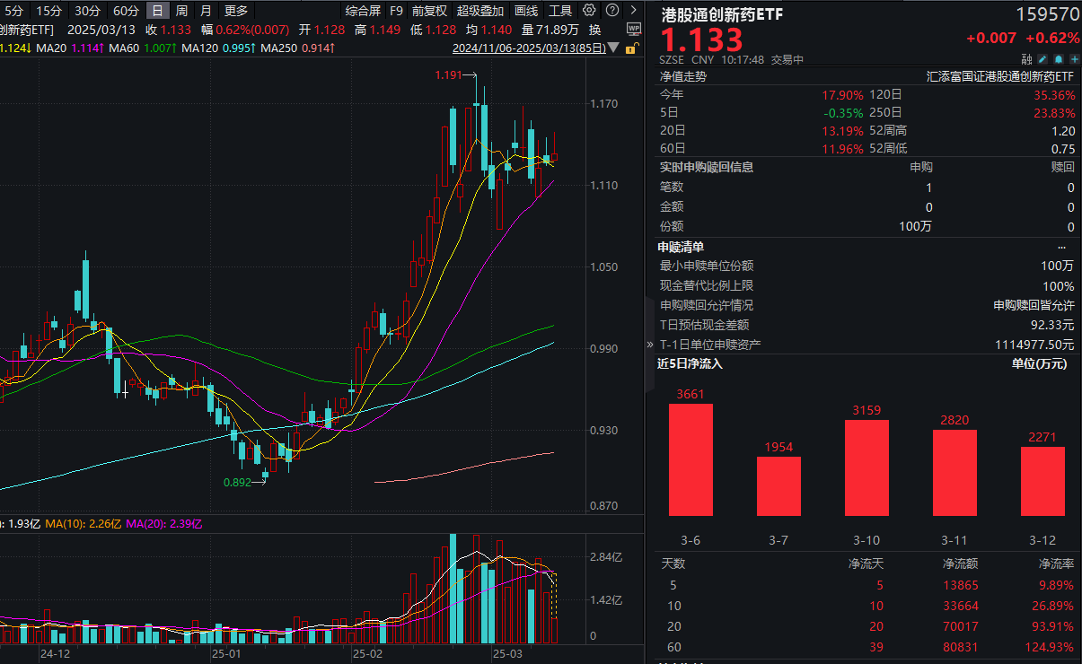Click the F9 button

pos(396,11)
